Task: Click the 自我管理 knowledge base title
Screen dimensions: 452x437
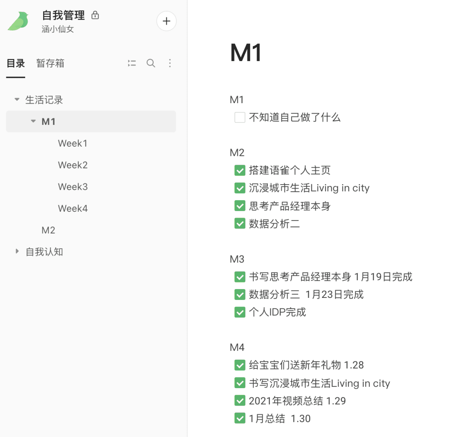Action: tap(64, 15)
